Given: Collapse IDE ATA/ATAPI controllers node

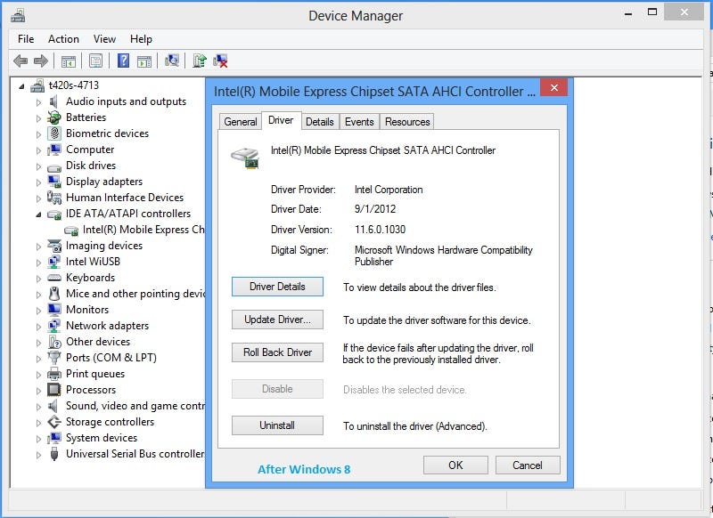Looking at the screenshot, I should 38,214.
